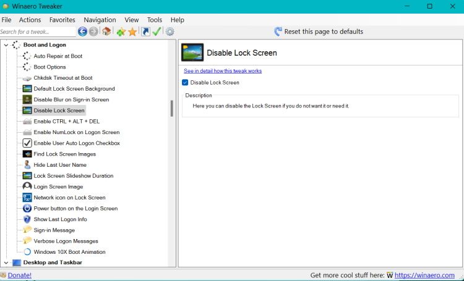This screenshot has width=464, height=281.
Task: Open See in detail how this tweak works link
Action: tap(223, 71)
